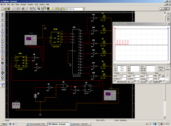
Task: Click the Trigger Level field
Action: click(x=162, y=78)
